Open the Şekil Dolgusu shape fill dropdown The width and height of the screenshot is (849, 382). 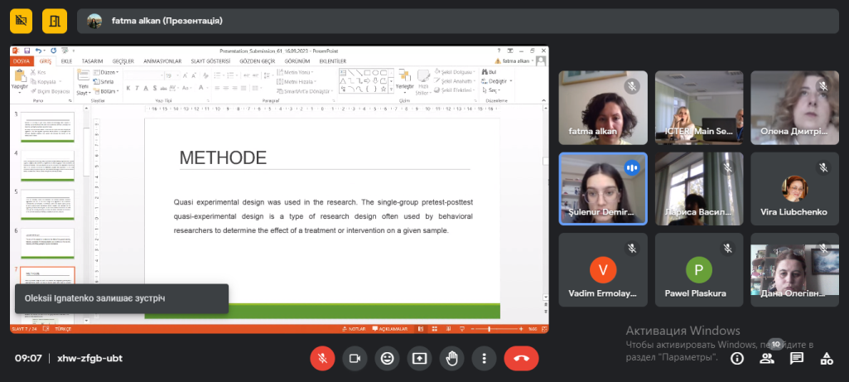point(455,72)
